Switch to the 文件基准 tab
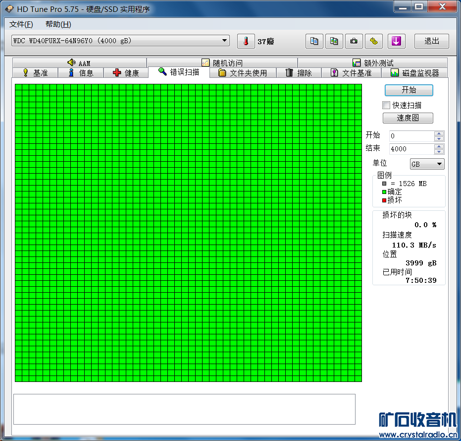The height and width of the screenshot is (441, 461). click(352, 73)
